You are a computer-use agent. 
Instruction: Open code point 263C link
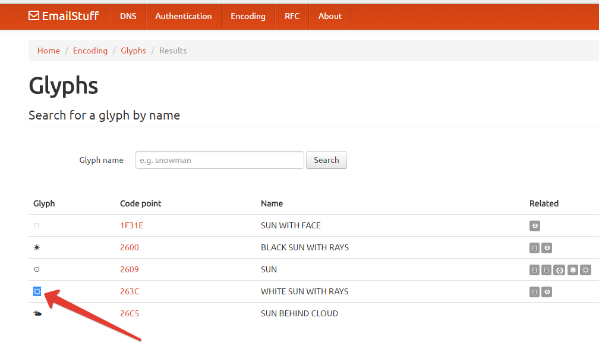[130, 291]
